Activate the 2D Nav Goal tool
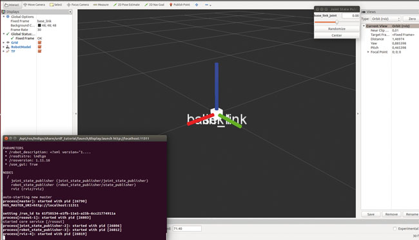This screenshot has height=240, width=419. pyautogui.click(x=154, y=5)
